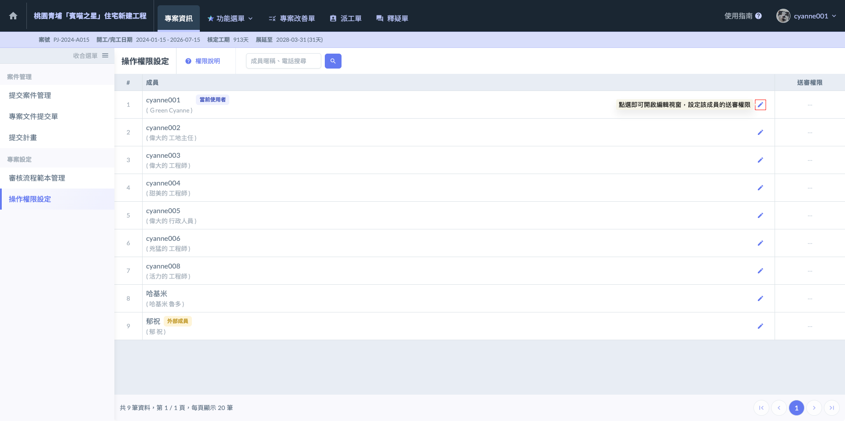Open the 派工單 menu item
The image size is (845, 421).
pyautogui.click(x=345, y=18)
